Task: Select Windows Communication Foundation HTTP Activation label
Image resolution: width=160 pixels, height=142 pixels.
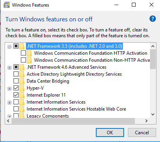Action: (90, 53)
